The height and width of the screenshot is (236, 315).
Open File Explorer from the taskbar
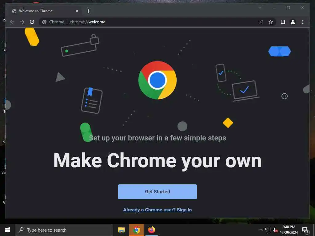(x=121, y=230)
